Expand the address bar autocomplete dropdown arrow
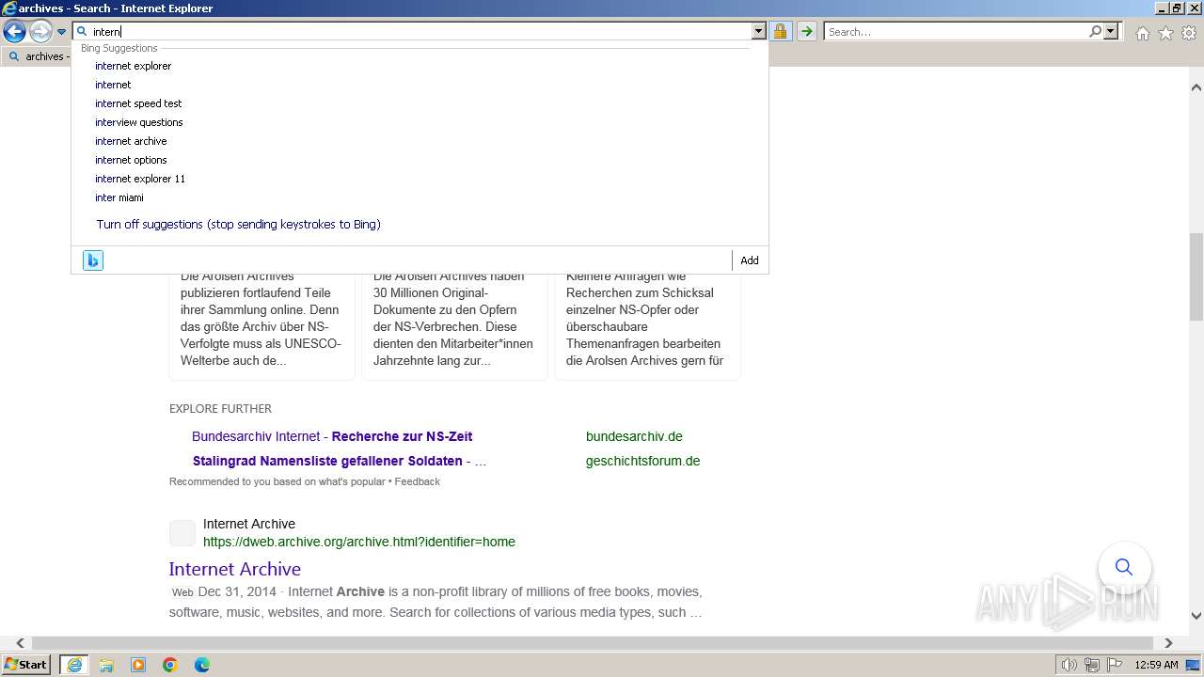1204x677 pixels. point(759,31)
